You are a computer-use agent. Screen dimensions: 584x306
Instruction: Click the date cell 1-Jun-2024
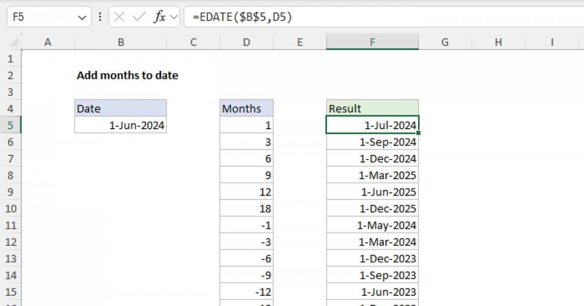click(120, 125)
